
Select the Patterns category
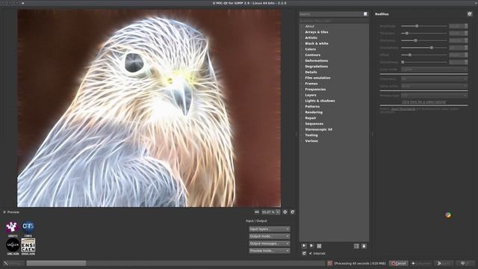(x=312, y=106)
